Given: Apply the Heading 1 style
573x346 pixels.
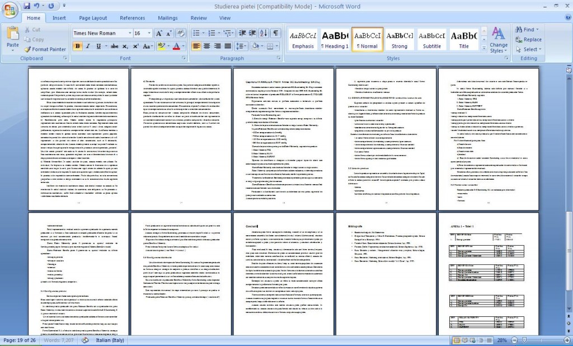Looking at the screenshot, I should click(335, 39).
